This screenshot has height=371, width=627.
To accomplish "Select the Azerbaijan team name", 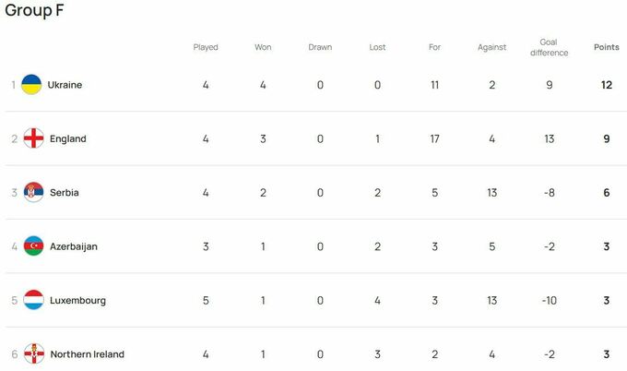I will click(74, 246).
